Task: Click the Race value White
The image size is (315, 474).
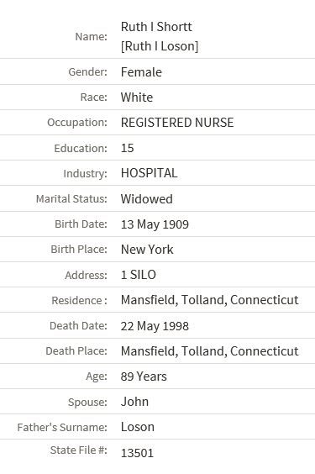Action: [x=137, y=97]
